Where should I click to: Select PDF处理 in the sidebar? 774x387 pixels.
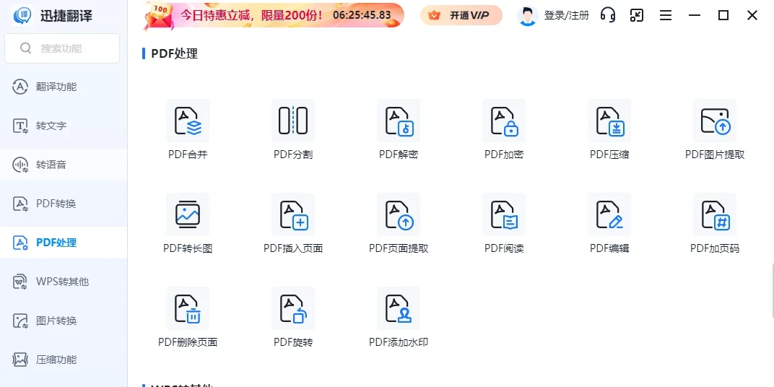tap(64, 243)
